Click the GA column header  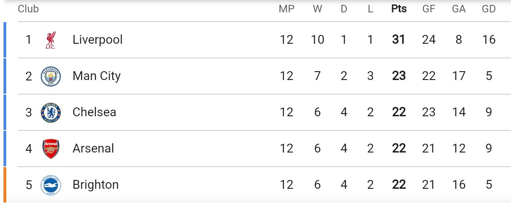coord(458,9)
